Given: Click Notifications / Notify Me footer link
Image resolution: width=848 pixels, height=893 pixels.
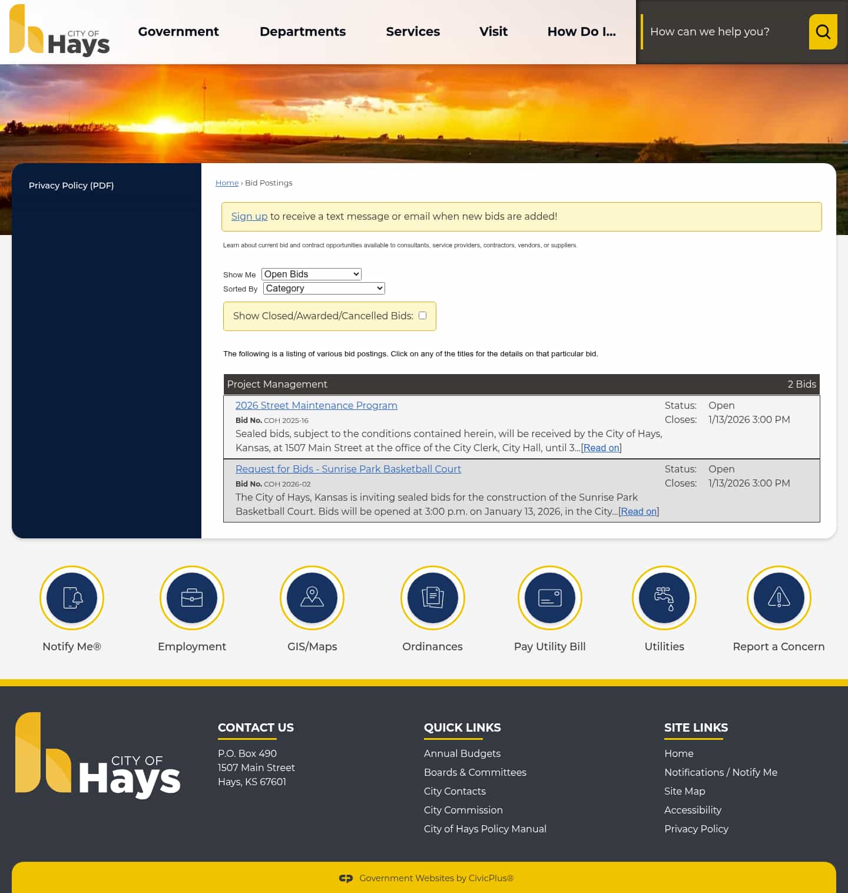Looking at the screenshot, I should tap(721, 772).
